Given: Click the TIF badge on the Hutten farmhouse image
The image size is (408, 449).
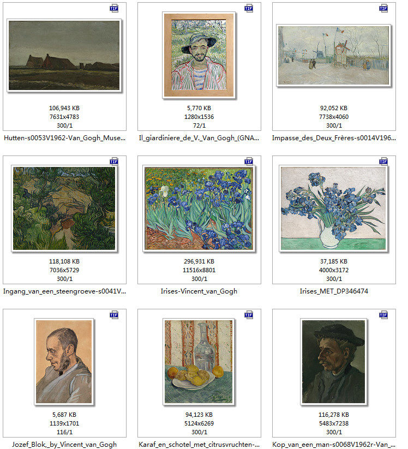Looking at the screenshot, I should 114,8.
